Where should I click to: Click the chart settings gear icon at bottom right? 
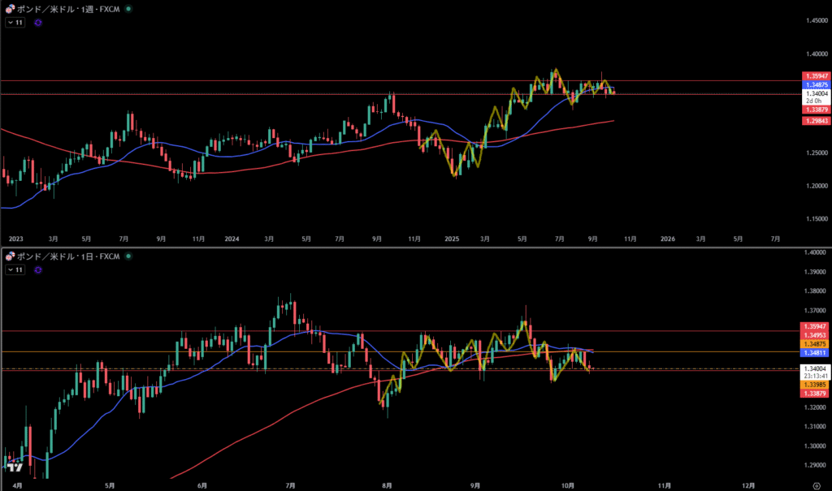[816, 485]
